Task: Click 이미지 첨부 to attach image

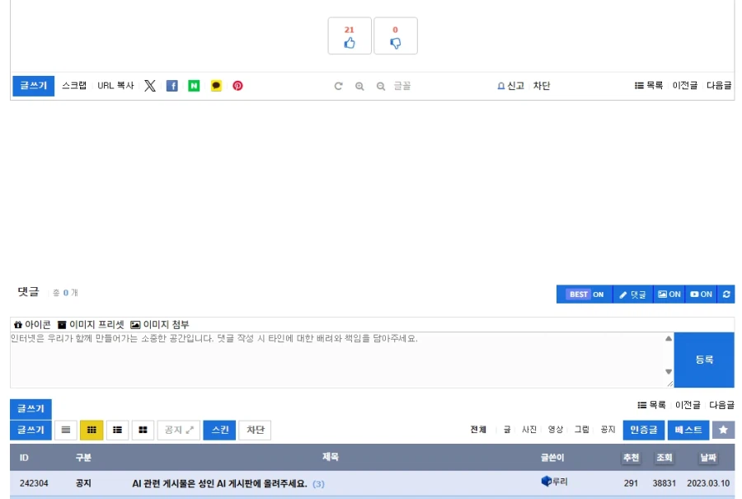Action: (159, 324)
